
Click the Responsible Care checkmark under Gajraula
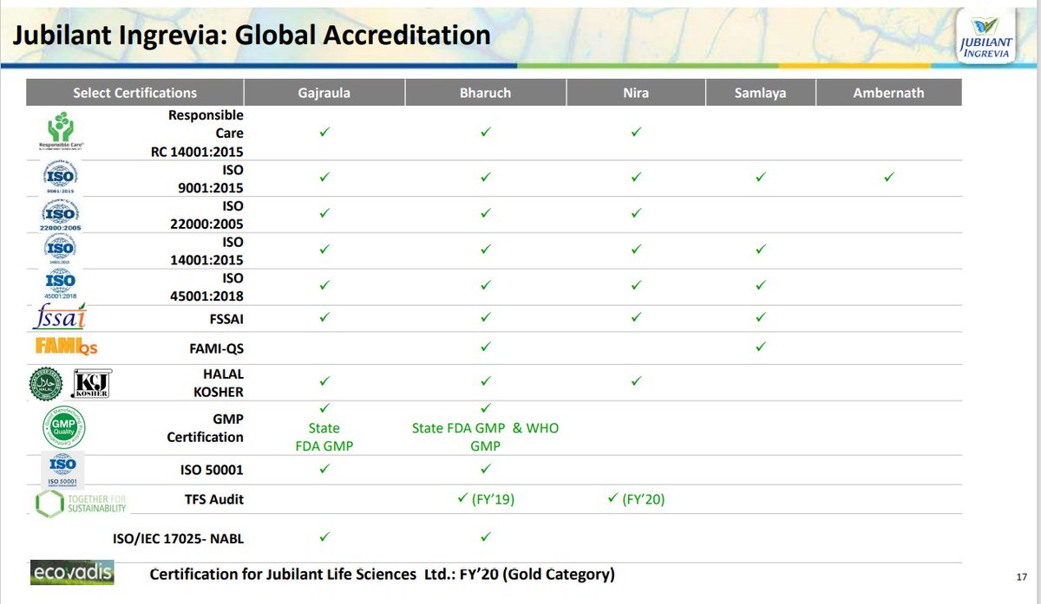coord(324,133)
